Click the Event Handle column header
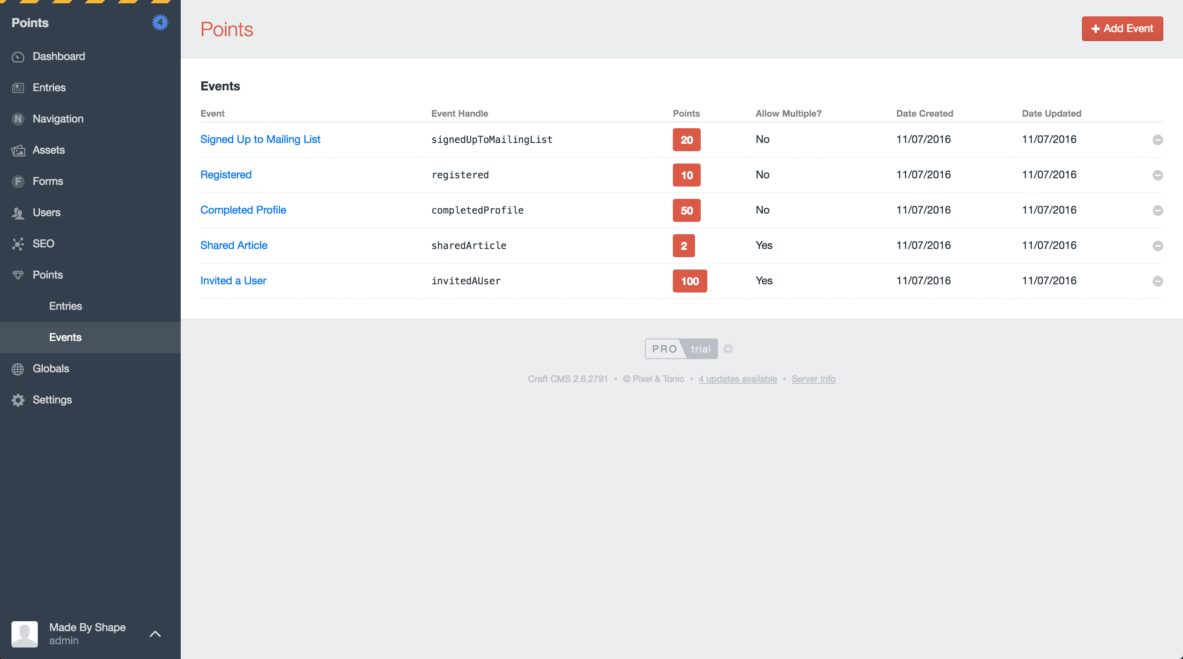The width and height of the screenshot is (1183, 659). tap(460, 113)
